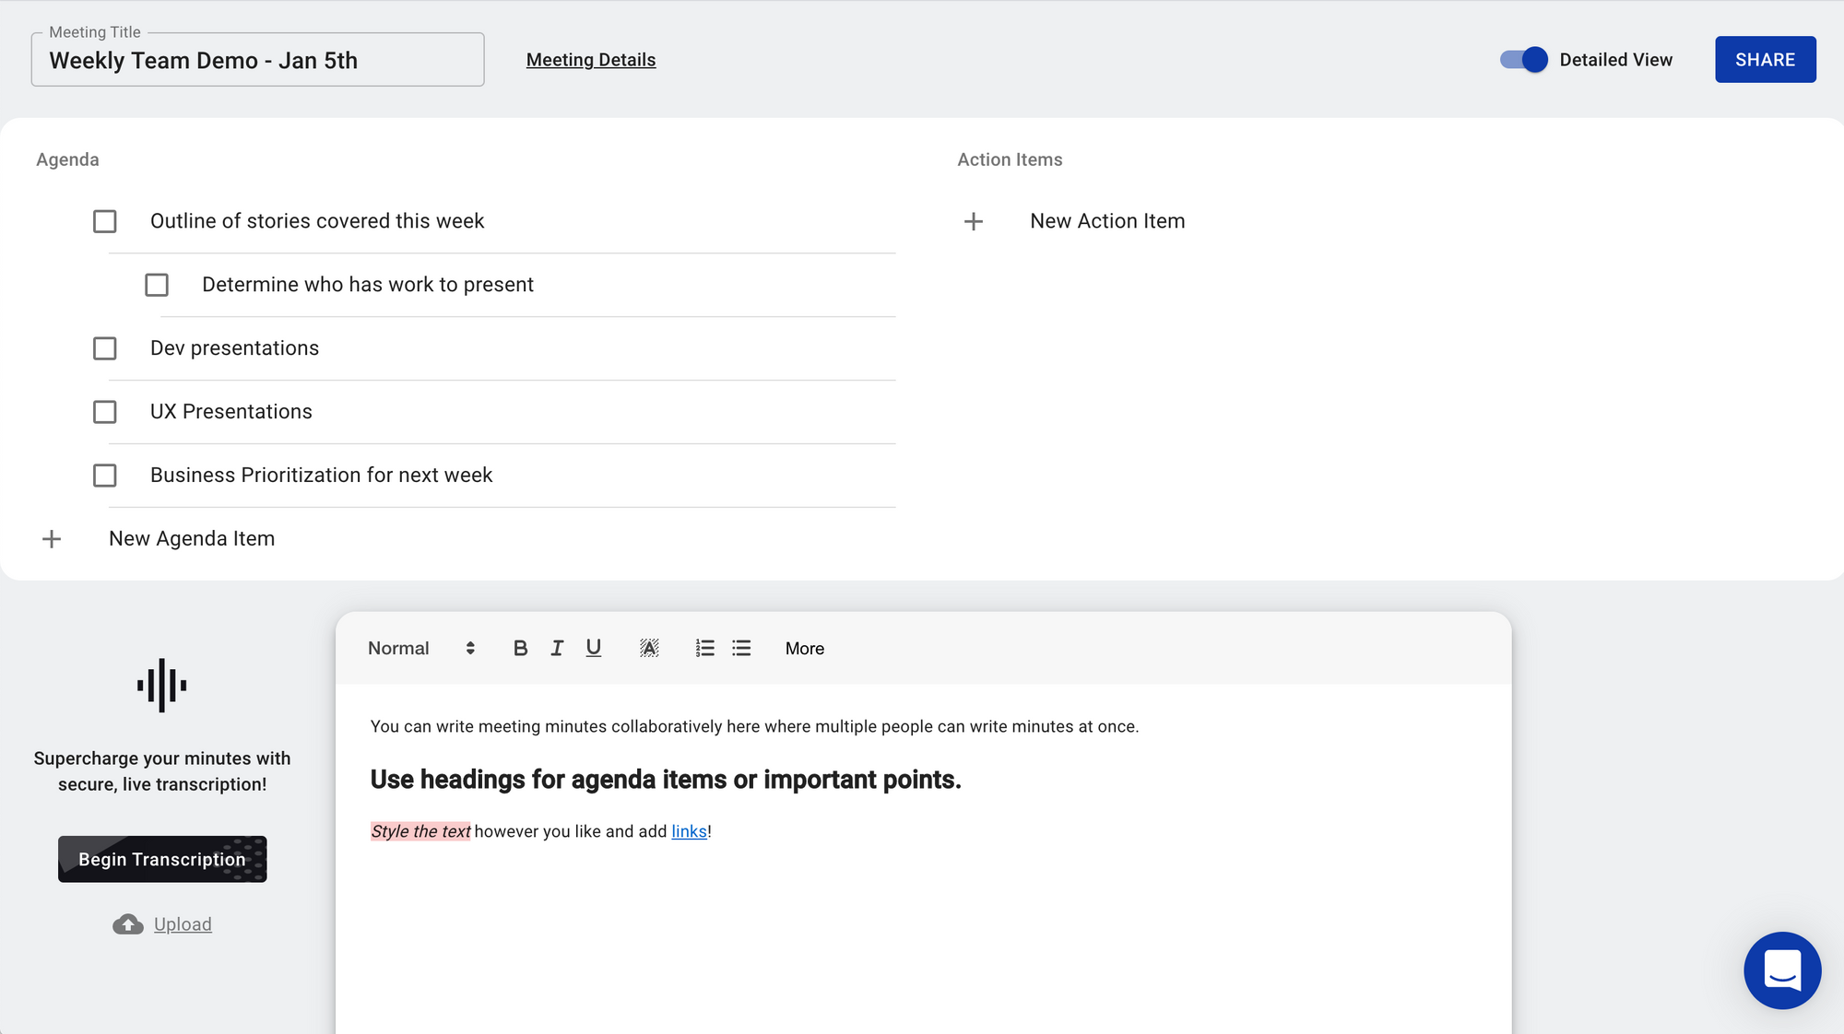Click the links hyperlink in editor
This screenshot has height=1034, width=1844.
[688, 830]
